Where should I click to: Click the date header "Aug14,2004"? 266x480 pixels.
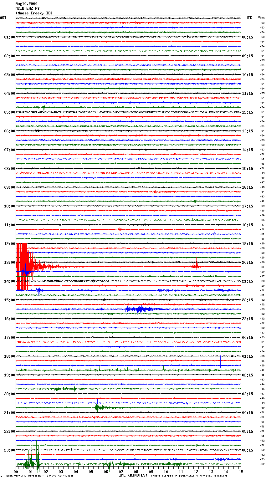pos(26,4)
